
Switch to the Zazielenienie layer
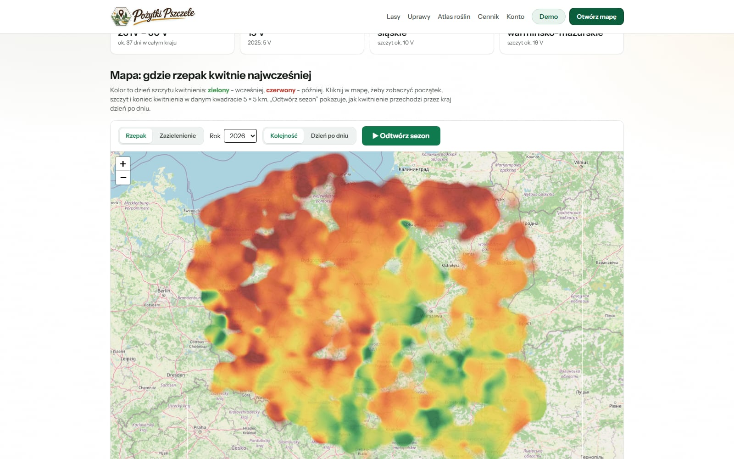click(178, 136)
